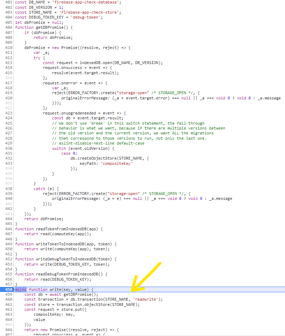The height and width of the screenshot is (336, 285).
Task: Click 'let dbPromise = null' on line 405
Action: 38,22
